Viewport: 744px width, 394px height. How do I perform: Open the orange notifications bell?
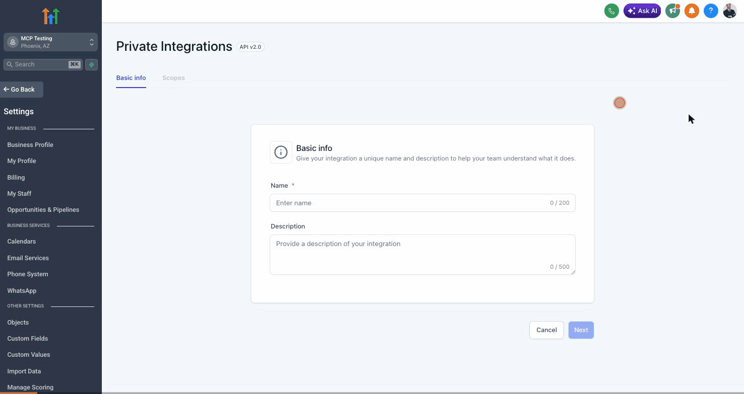pos(692,11)
